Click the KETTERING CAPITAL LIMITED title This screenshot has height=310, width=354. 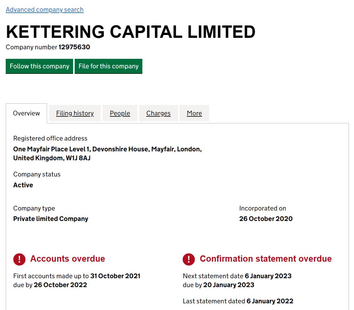pyautogui.click(x=131, y=31)
